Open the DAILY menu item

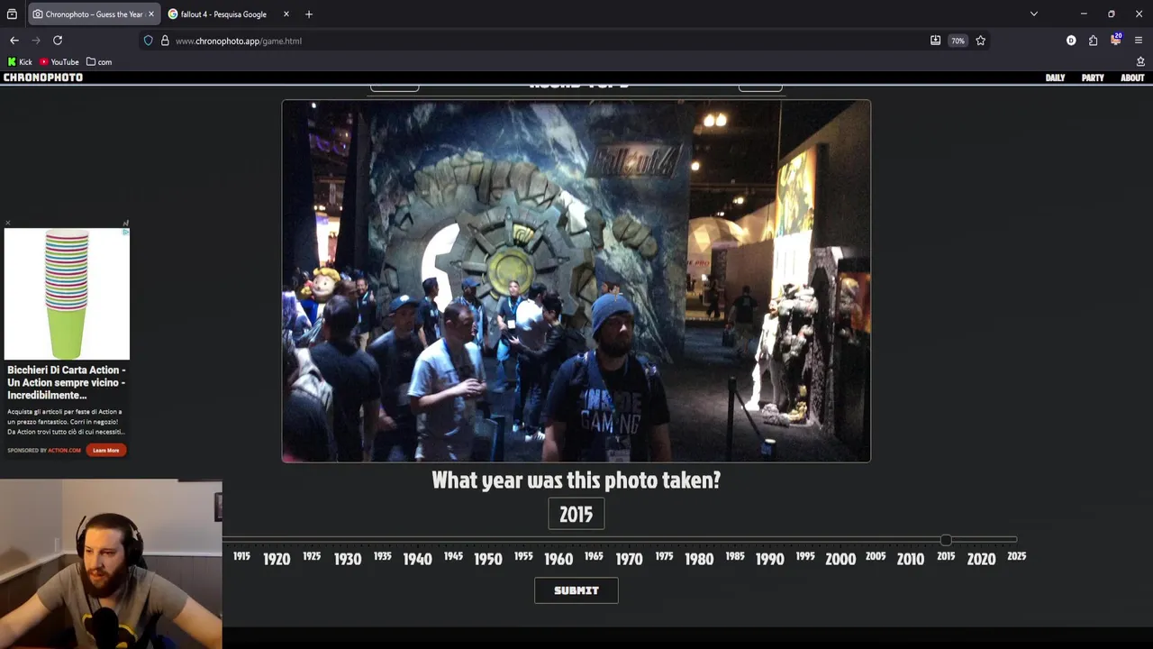1055,78
